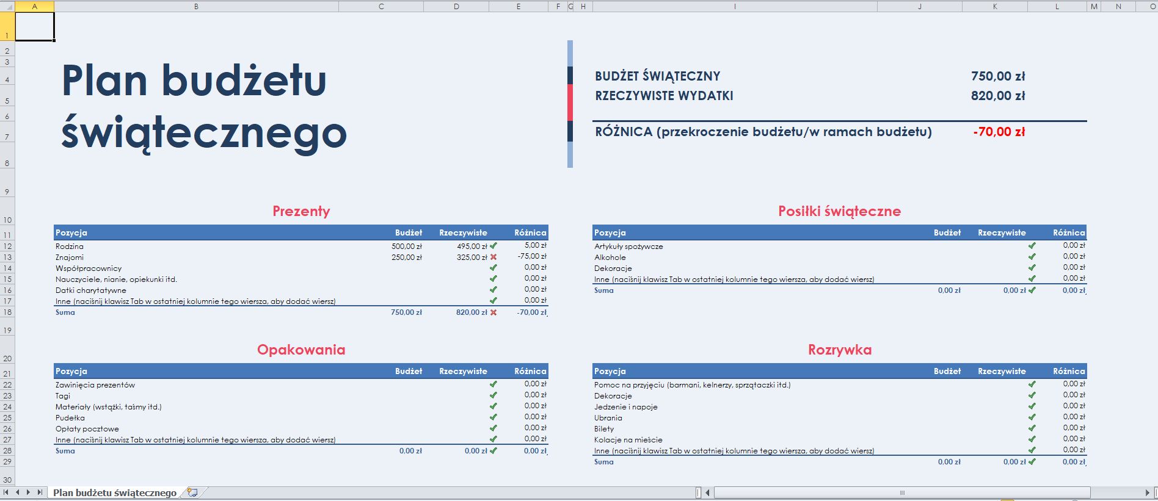Select the Nauczyciele, nianie, opiekunki itd. cell
The image size is (1158, 501).
(x=116, y=279)
